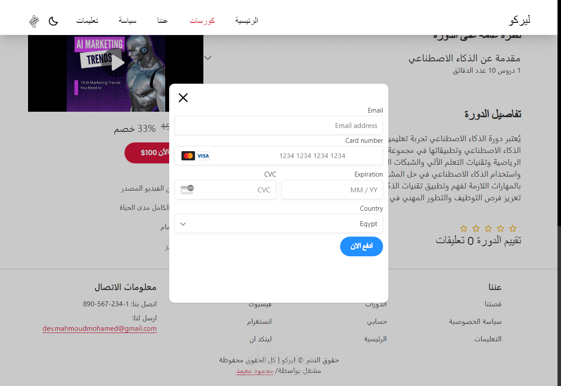
Task: Click the Visa card logo
Action: coord(203,156)
